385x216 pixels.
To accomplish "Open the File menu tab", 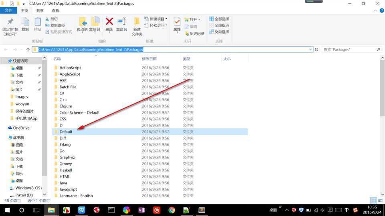I will (x=8, y=10).
